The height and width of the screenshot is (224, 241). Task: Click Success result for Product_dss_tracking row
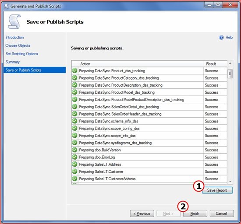[x=212, y=71]
